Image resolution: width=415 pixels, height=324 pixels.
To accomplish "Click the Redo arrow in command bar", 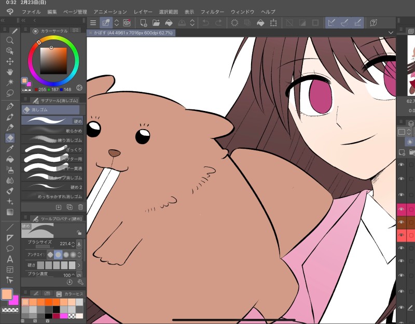I will click(218, 23).
